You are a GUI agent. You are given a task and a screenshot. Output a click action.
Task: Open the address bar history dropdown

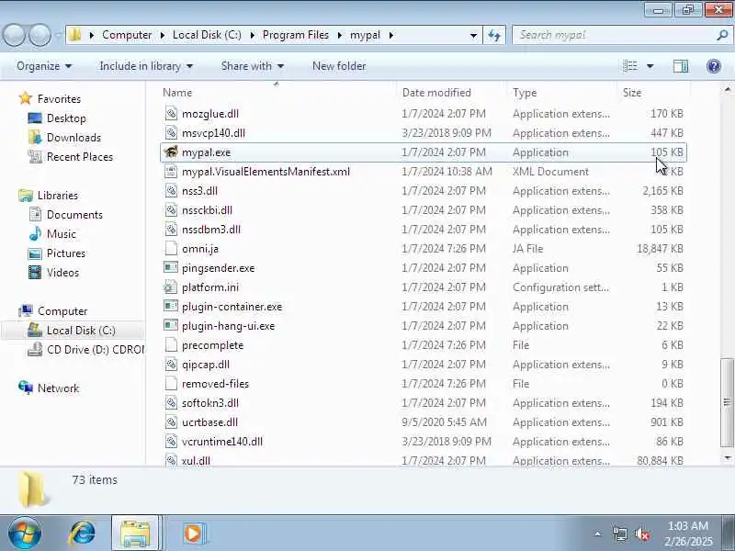(473, 35)
